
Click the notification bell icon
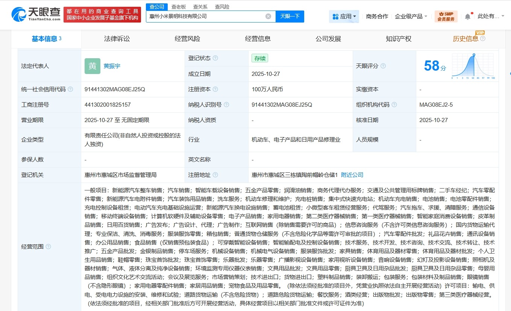point(467,16)
